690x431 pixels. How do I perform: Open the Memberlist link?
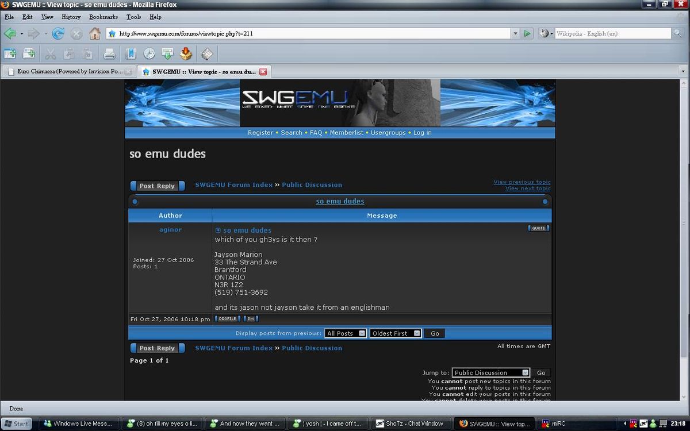coord(346,133)
